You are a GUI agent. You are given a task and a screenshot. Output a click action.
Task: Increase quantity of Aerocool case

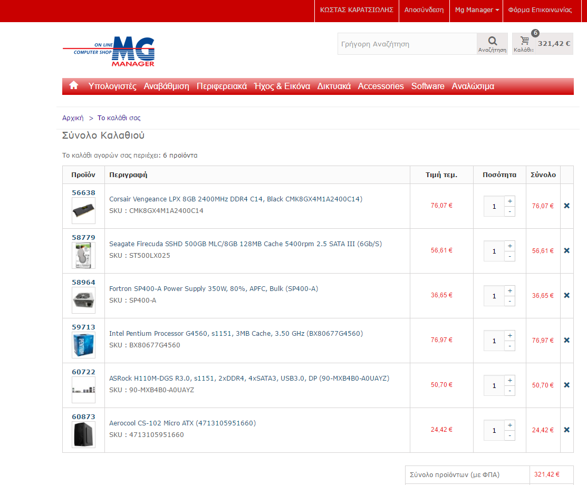click(x=509, y=425)
